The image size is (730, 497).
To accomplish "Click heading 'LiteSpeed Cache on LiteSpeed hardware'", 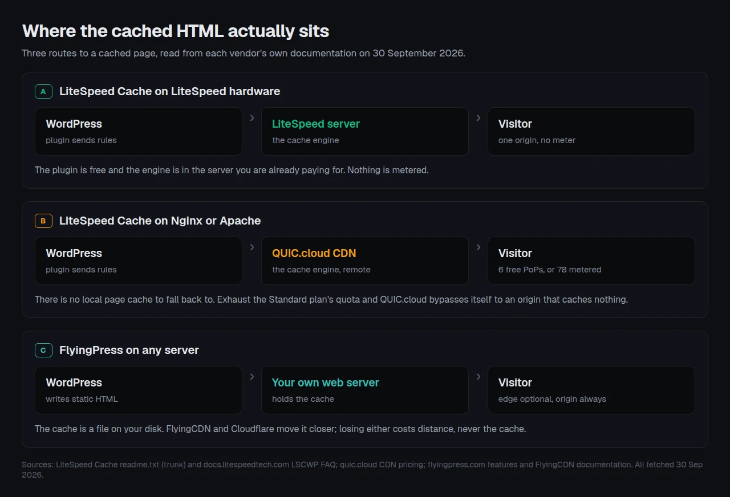I will point(170,91).
